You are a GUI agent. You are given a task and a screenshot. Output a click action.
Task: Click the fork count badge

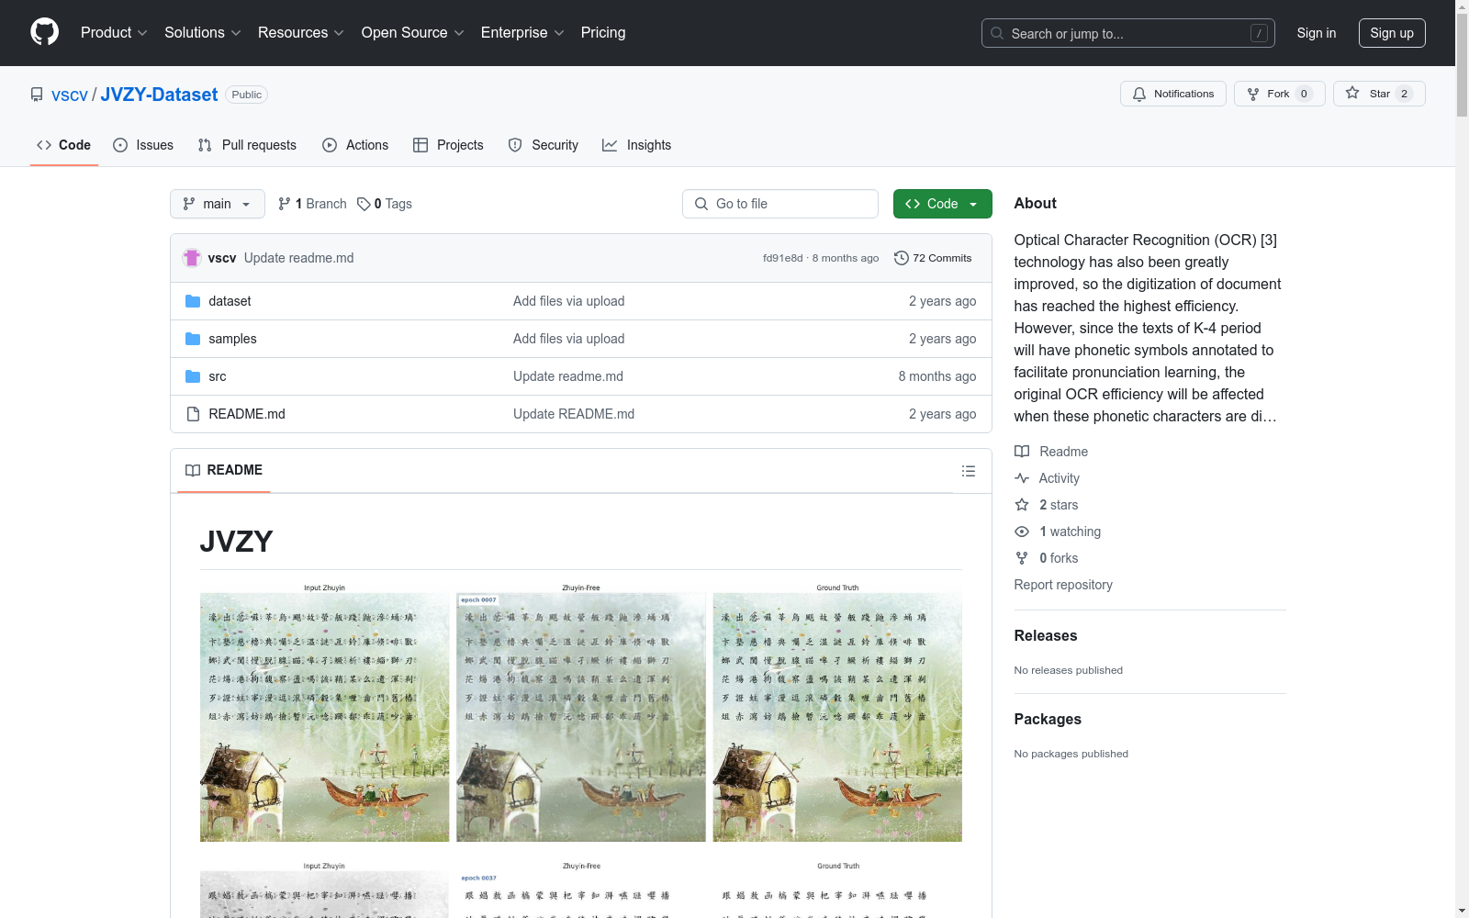(x=1304, y=94)
